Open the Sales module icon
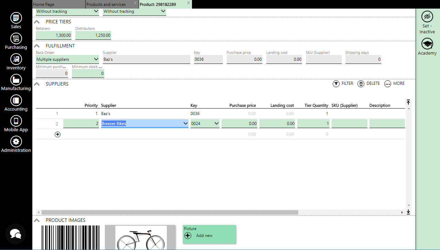This screenshot has height=250, width=440. pyautogui.click(x=16, y=18)
